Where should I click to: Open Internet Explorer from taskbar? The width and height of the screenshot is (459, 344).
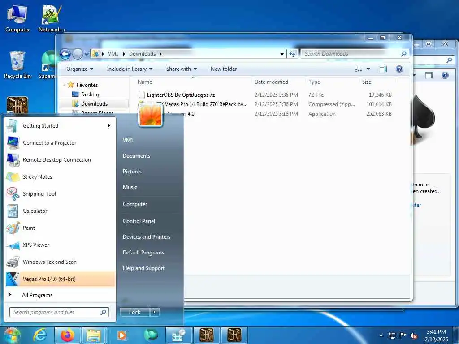coord(40,335)
